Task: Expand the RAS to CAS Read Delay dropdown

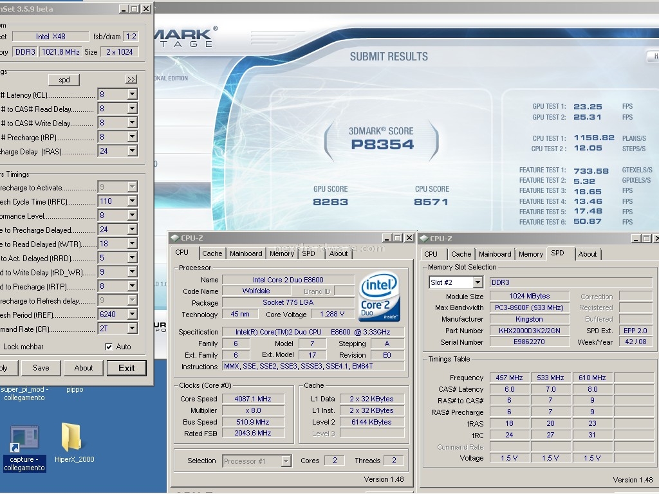Action: click(x=133, y=109)
